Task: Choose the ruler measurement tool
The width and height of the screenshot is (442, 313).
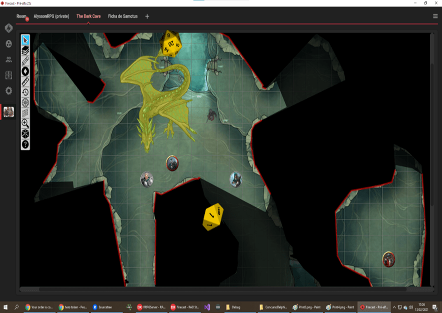Action: coord(25,81)
